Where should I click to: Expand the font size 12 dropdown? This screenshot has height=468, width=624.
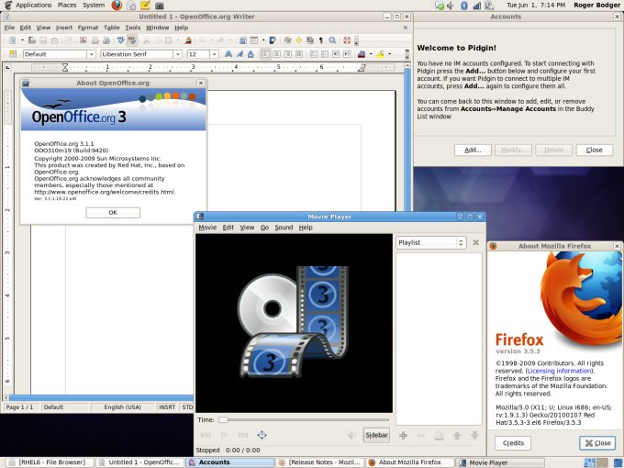pos(214,54)
